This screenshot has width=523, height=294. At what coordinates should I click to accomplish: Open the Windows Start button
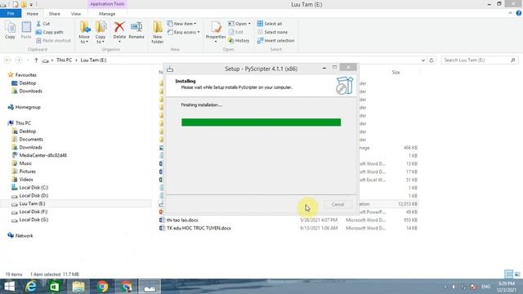click(x=9, y=287)
